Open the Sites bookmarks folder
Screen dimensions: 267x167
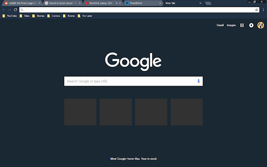click(25, 16)
